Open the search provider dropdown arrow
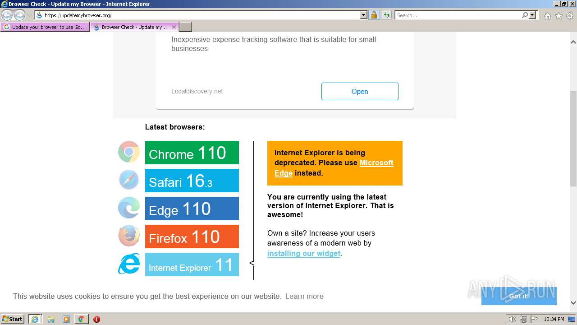Viewport: 577px width, 325px height. [532, 15]
